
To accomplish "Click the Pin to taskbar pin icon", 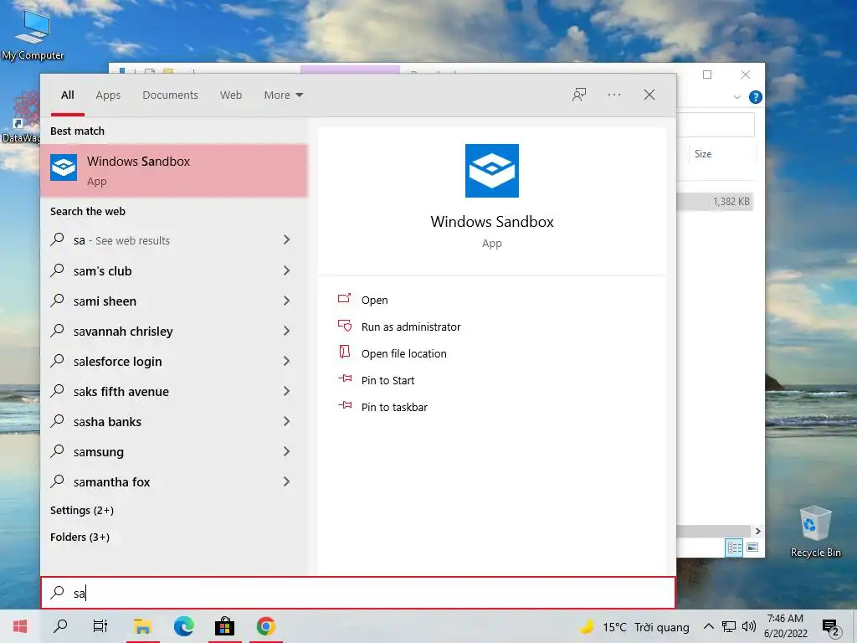I will [345, 405].
